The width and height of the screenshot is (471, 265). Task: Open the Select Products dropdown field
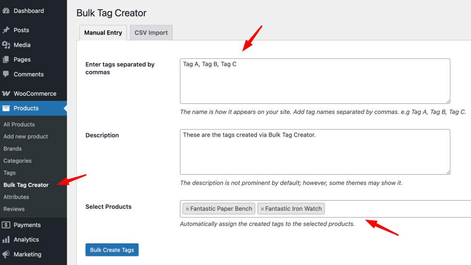395,209
